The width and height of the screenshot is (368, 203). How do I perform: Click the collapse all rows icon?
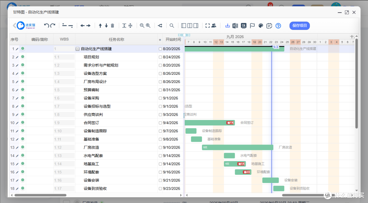pyautogui.click(x=130, y=26)
